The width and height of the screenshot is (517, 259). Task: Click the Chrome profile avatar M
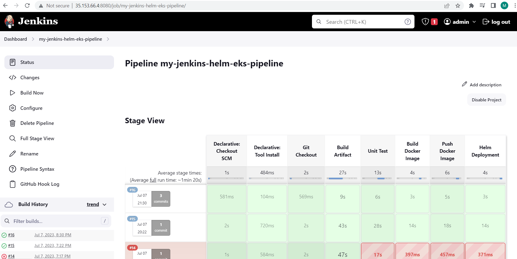pyautogui.click(x=504, y=5)
